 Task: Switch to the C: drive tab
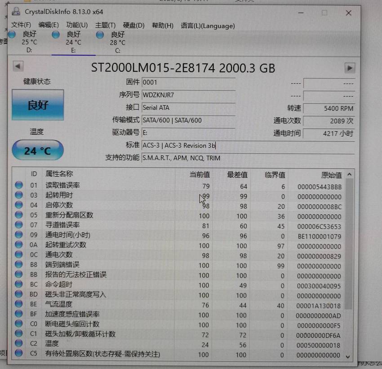click(x=118, y=42)
